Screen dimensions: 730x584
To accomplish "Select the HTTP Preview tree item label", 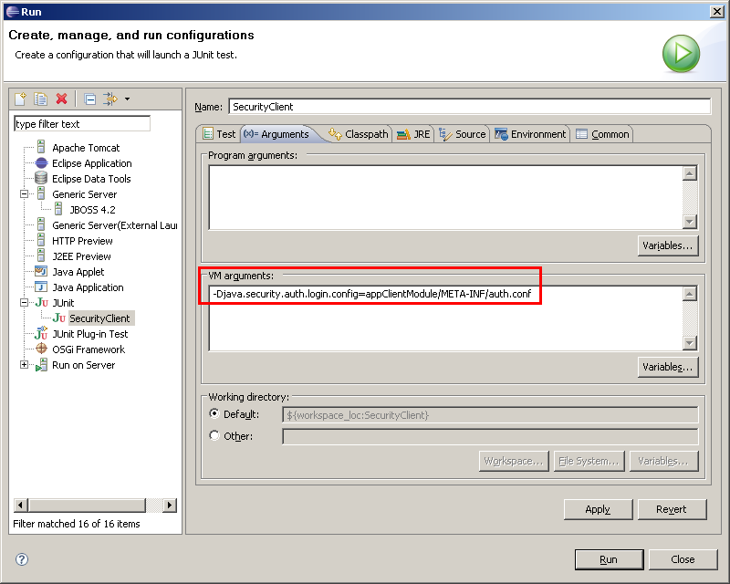I will click(82, 240).
